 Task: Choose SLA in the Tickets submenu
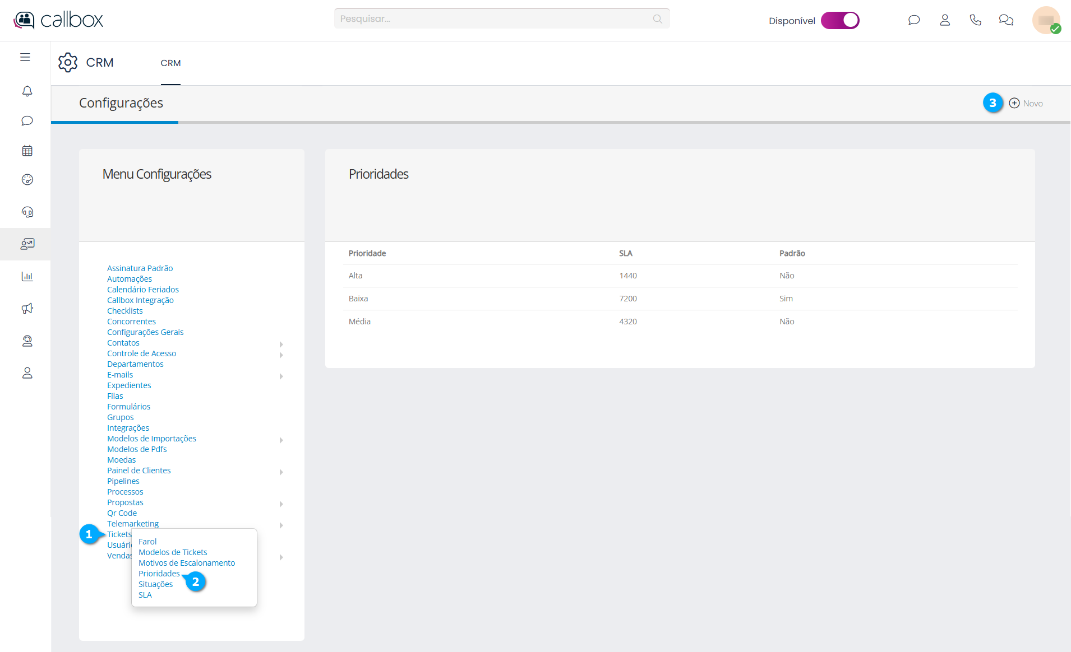(x=145, y=595)
